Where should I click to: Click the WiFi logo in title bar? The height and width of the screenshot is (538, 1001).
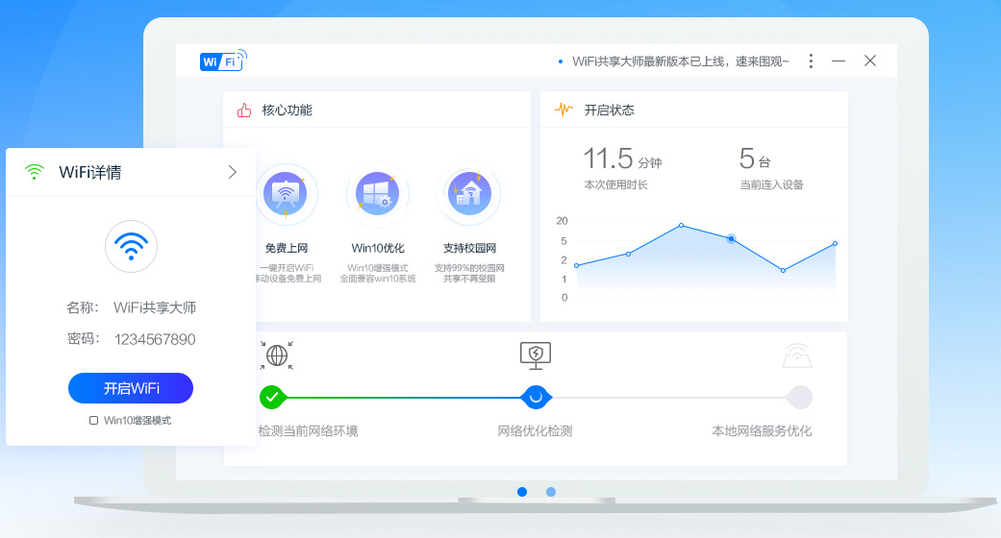[x=223, y=61]
